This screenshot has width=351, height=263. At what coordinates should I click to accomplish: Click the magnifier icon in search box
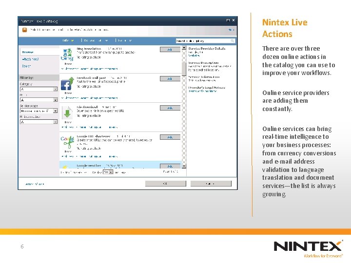[x=233, y=41]
